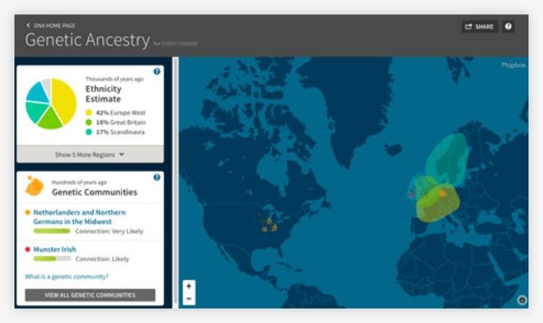Select teal Scandinavia color swatch
543x323 pixels.
click(x=89, y=132)
